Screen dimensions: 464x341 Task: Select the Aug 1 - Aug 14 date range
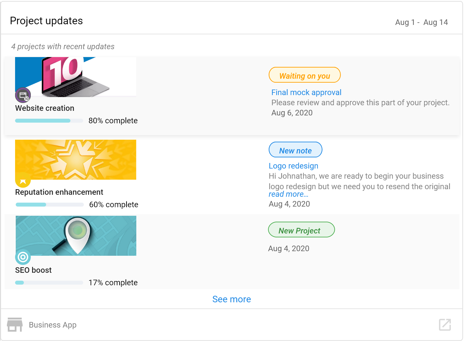click(x=421, y=22)
